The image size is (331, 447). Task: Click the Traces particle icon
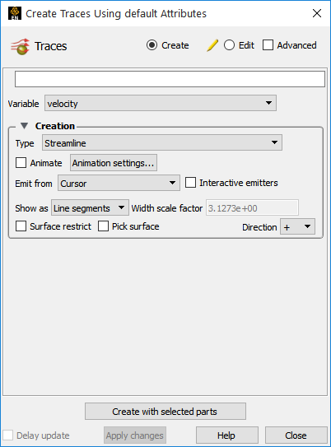coord(20,46)
